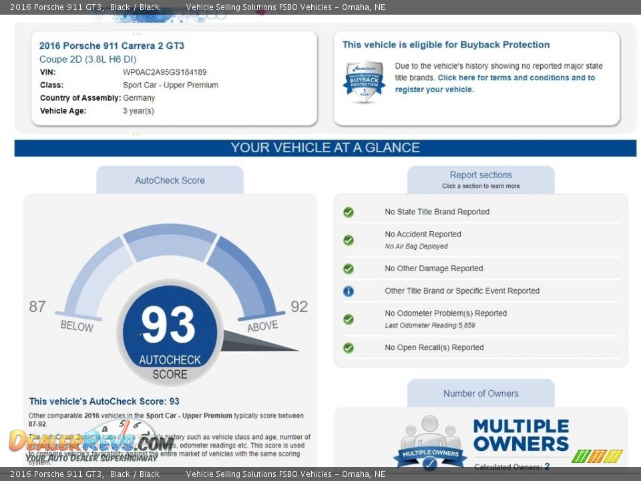This screenshot has height=481, width=641.
Task: Click green check beside No Odometer Problem(s)
Action: coord(349,319)
